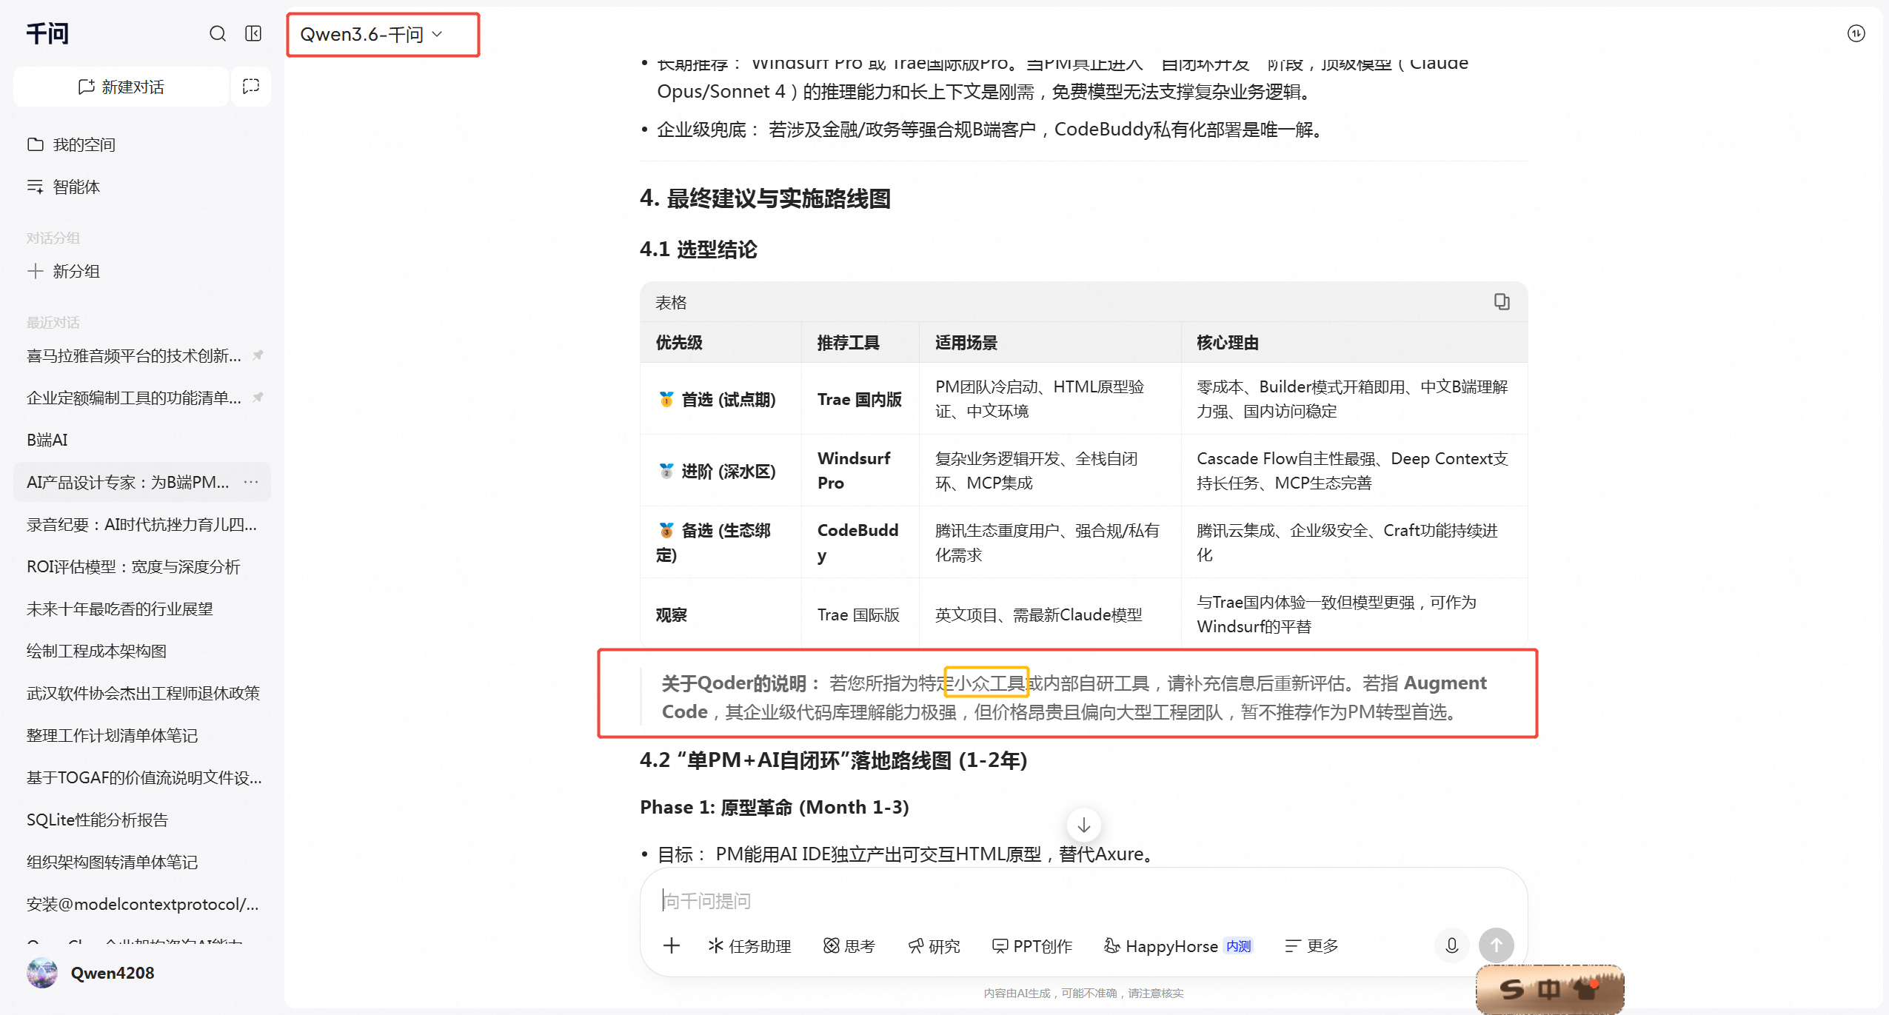Collapse the sidebar with the panel icon
1889x1015 pixels.
[253, 33]
